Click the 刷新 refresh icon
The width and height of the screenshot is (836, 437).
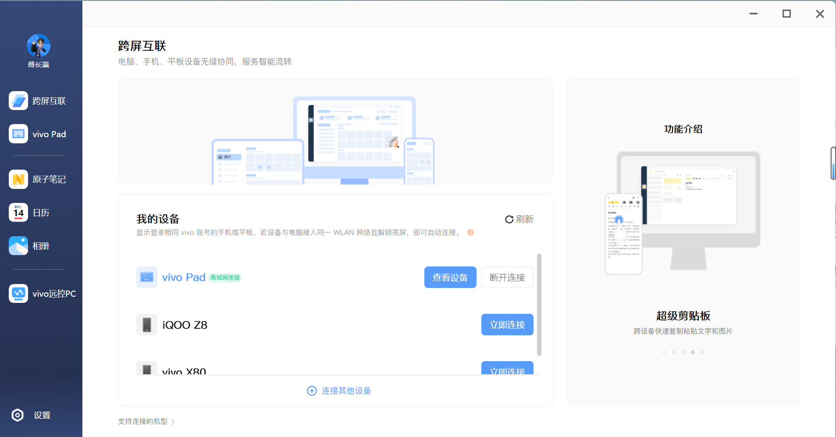pos(509,219)
